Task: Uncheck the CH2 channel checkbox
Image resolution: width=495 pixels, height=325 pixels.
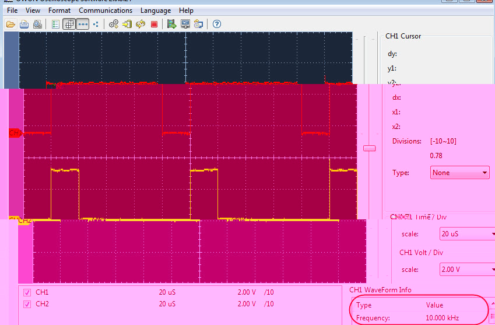Action: pyautogui.click(x=27, y=304)
